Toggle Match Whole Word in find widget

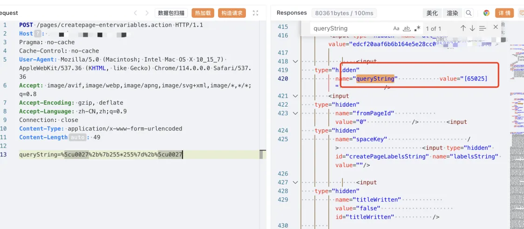(x=407, y=28)
